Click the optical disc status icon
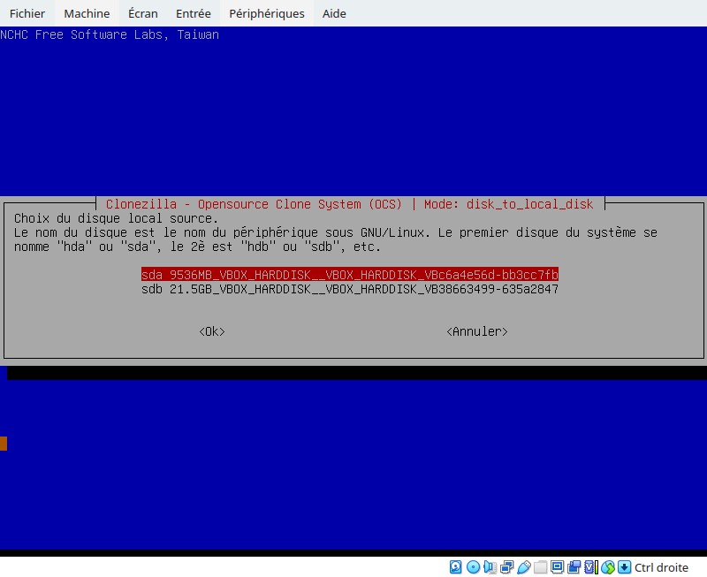 pyautogui.click(x=473, y=566)
